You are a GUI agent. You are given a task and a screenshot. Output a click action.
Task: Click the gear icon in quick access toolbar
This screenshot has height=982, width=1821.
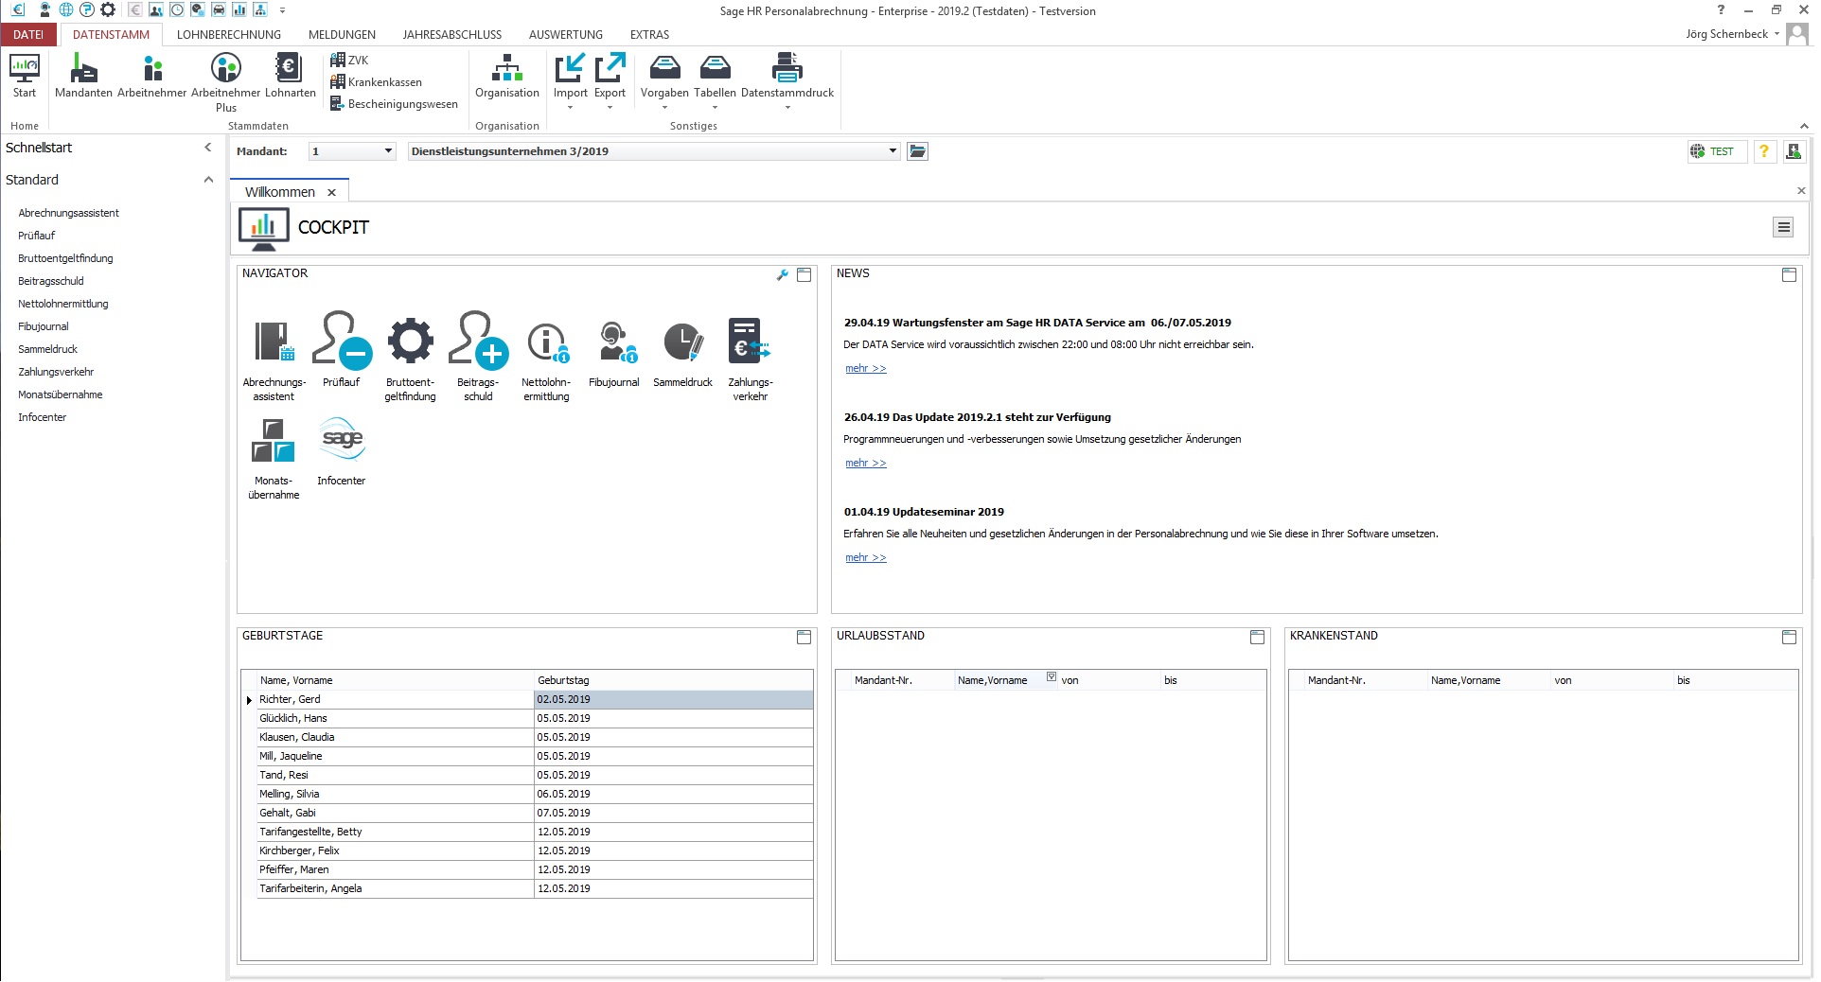[x=108, y=10]
